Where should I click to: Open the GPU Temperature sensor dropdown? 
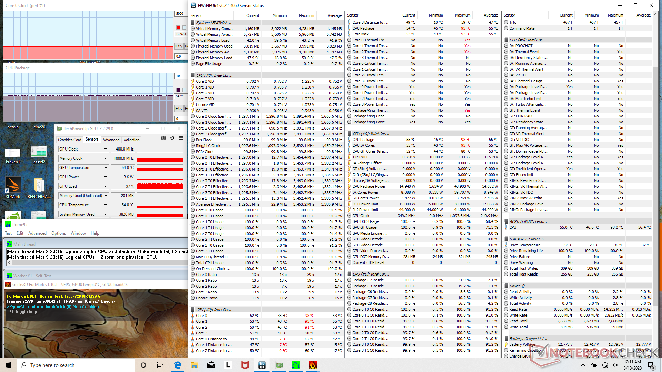coord(106,168)
